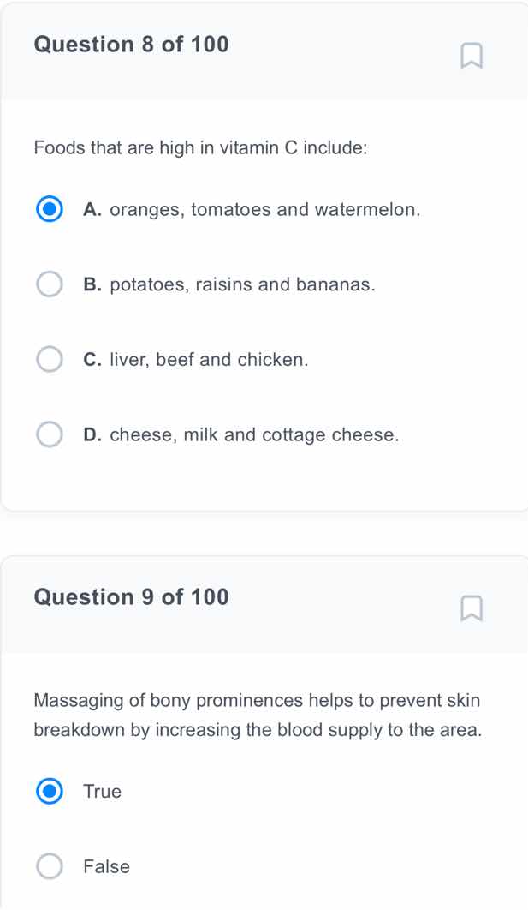Click the label text for option B

(229, 284)
